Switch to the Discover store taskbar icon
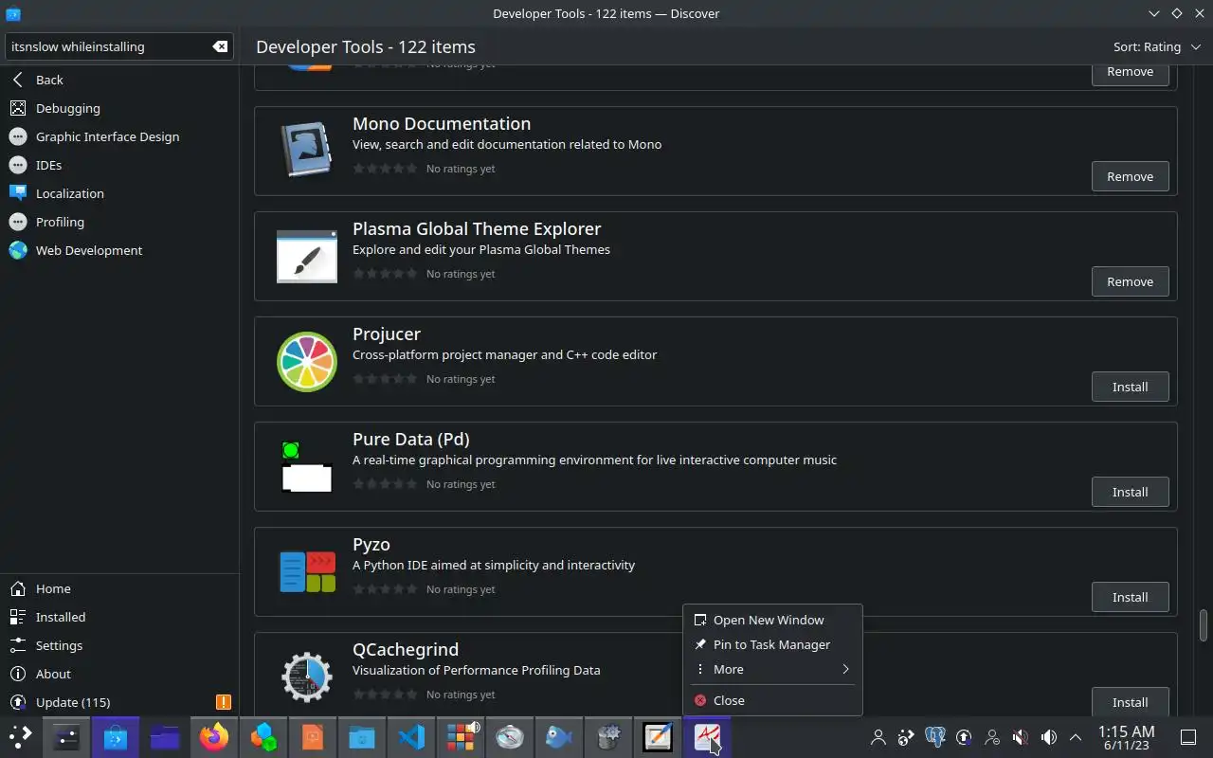Viewport: 1213px width, 758px height. (116, 737)
